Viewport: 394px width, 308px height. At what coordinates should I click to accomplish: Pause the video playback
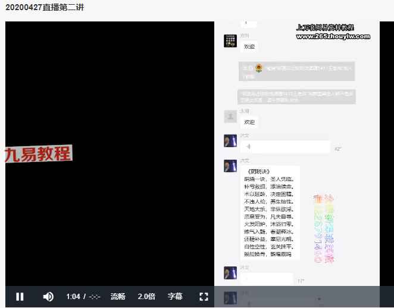(20, 297)
